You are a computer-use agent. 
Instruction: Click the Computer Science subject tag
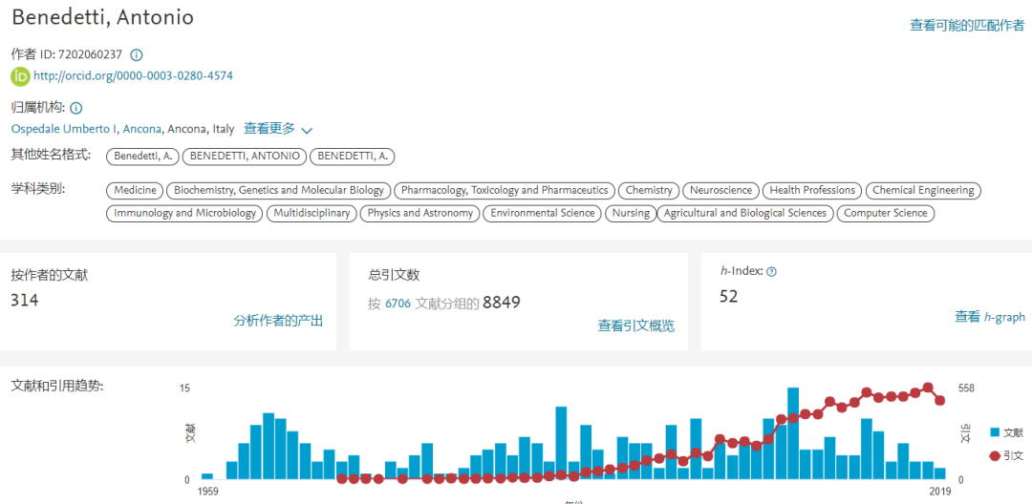[x=885, y=213]
